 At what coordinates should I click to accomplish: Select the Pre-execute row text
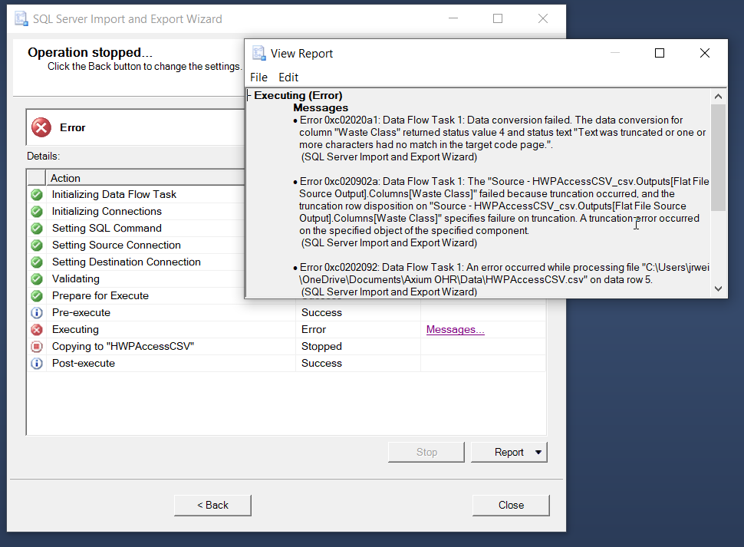point(81,313)
